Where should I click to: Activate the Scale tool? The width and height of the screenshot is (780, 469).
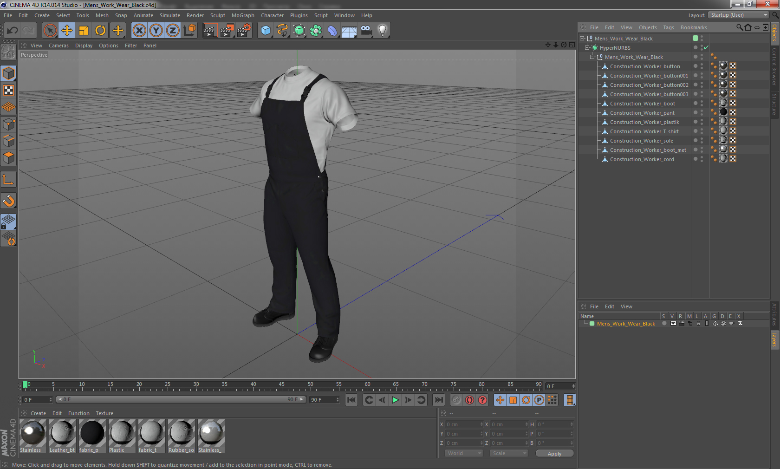click(84, 31)
